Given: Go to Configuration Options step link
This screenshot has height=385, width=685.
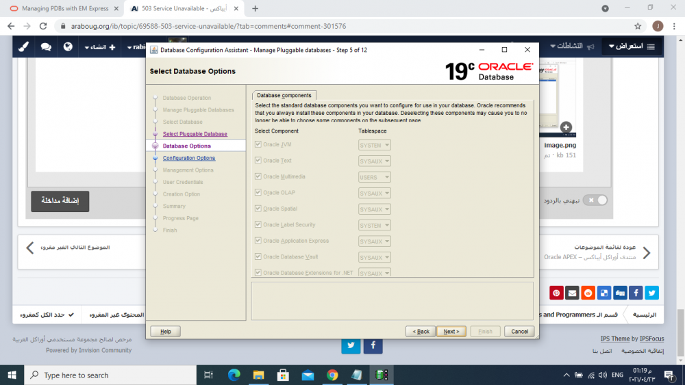Looking at the screenshot, I should coord(189,158).
